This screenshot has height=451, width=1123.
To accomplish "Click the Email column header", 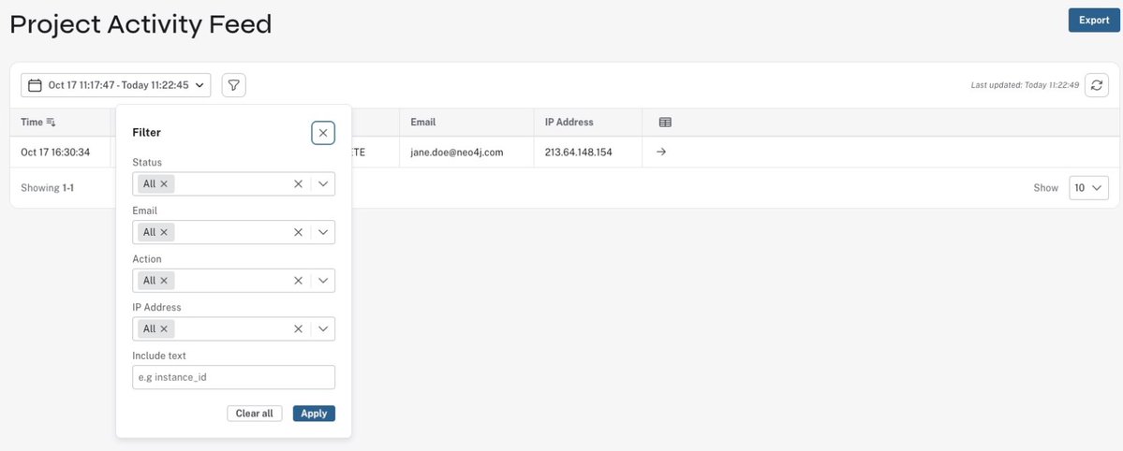I will click(422, 123).
